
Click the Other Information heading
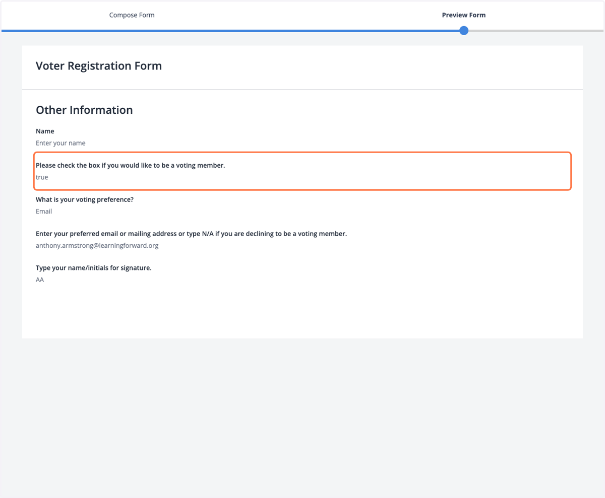(x=84, y=110)
